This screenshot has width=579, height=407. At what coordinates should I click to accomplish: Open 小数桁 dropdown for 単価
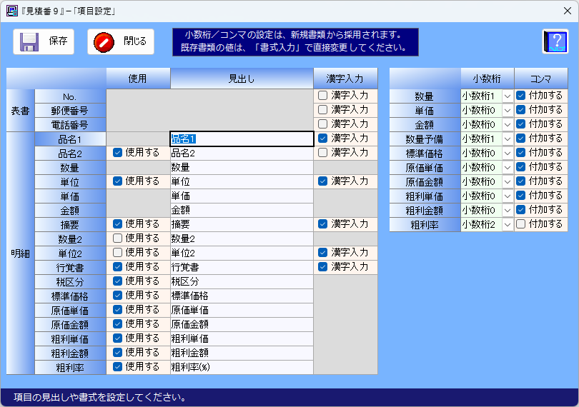tap(508, 111)
